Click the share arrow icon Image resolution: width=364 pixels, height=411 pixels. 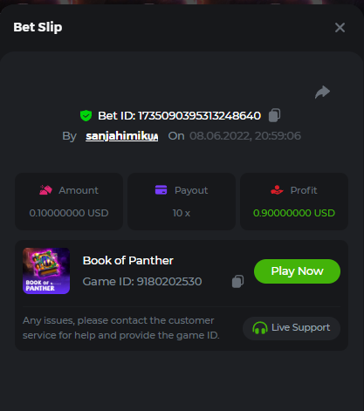point(322,92)
